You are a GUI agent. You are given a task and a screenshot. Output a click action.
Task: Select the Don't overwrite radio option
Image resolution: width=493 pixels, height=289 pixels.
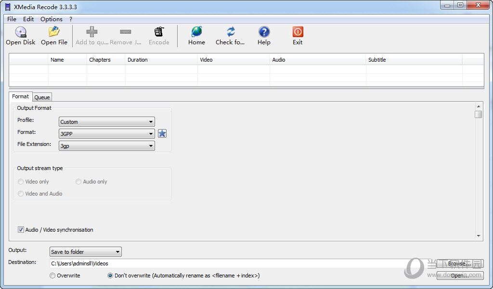pyautogui.click(x=110, y=276)
